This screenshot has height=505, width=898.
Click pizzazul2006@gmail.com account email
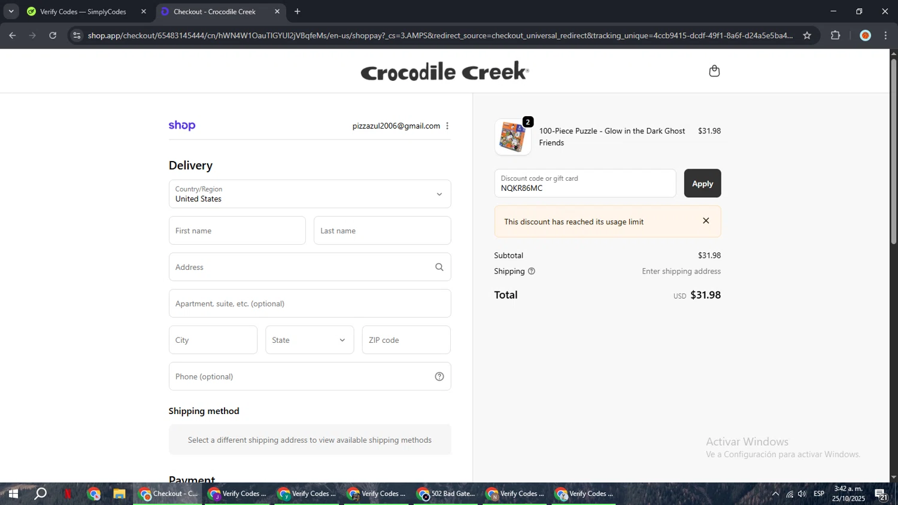[396, 126]
